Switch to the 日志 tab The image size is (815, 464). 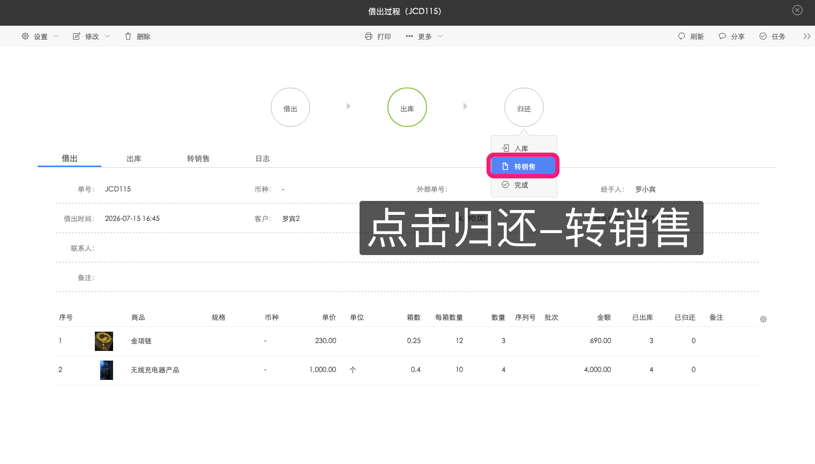point(263,159)
